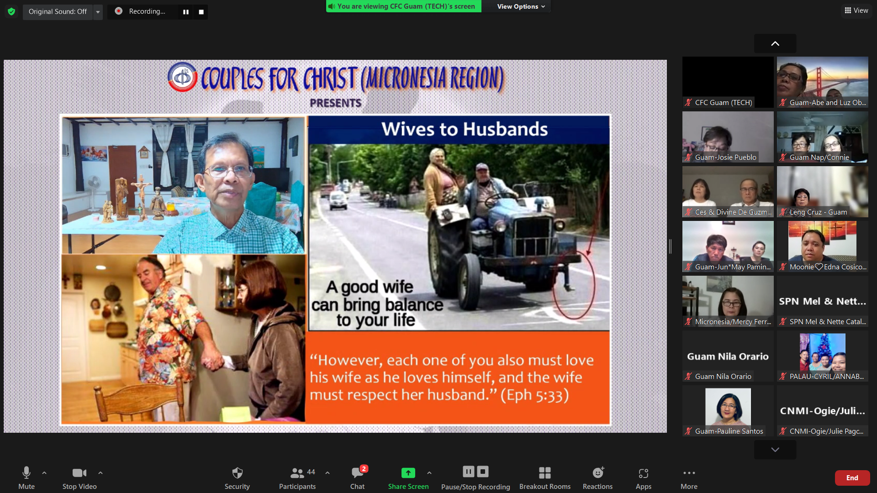Click the 'Wives to Husbands' slide heading
This screenshot has width=877, height=493.
coord(465,129)
